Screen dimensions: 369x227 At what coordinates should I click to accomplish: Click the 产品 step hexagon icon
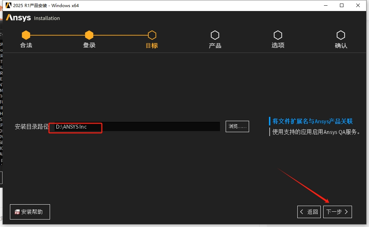tap(215, 35)
